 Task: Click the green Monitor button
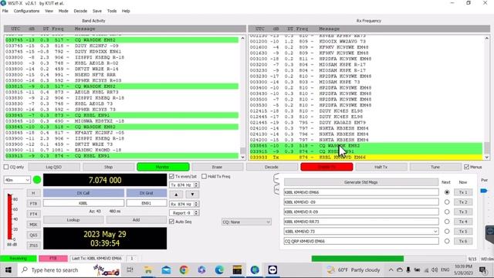(x=163, y=167)
